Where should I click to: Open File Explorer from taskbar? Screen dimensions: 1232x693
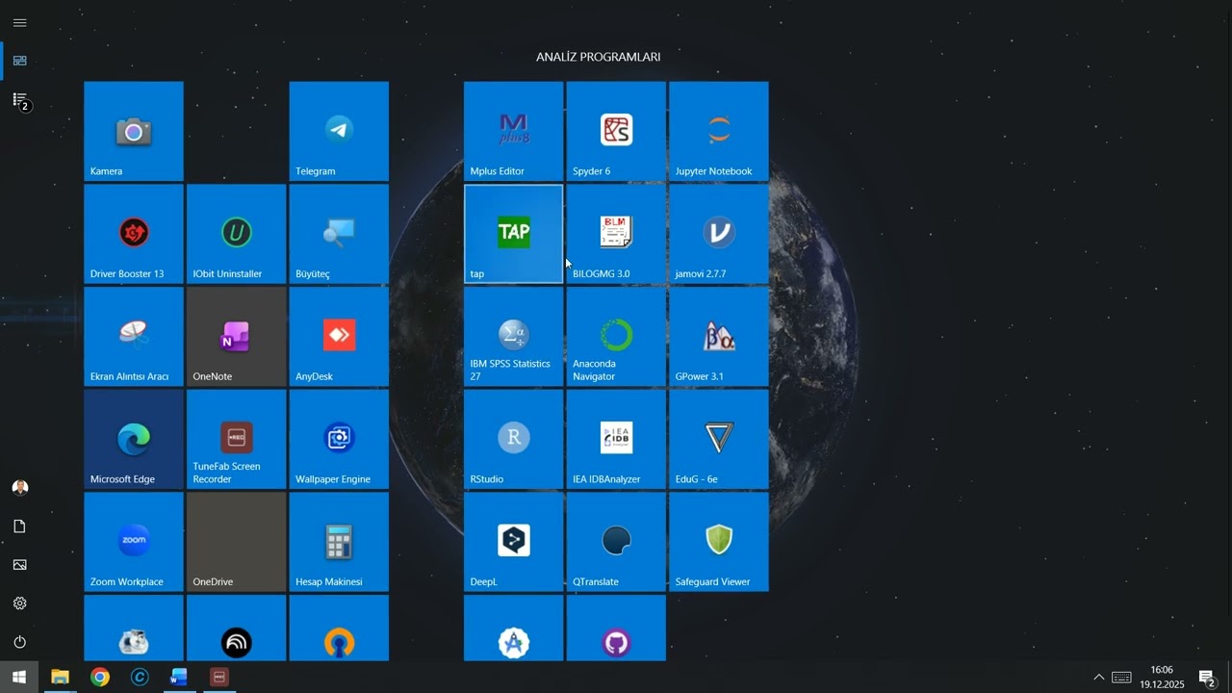(60, 677)
